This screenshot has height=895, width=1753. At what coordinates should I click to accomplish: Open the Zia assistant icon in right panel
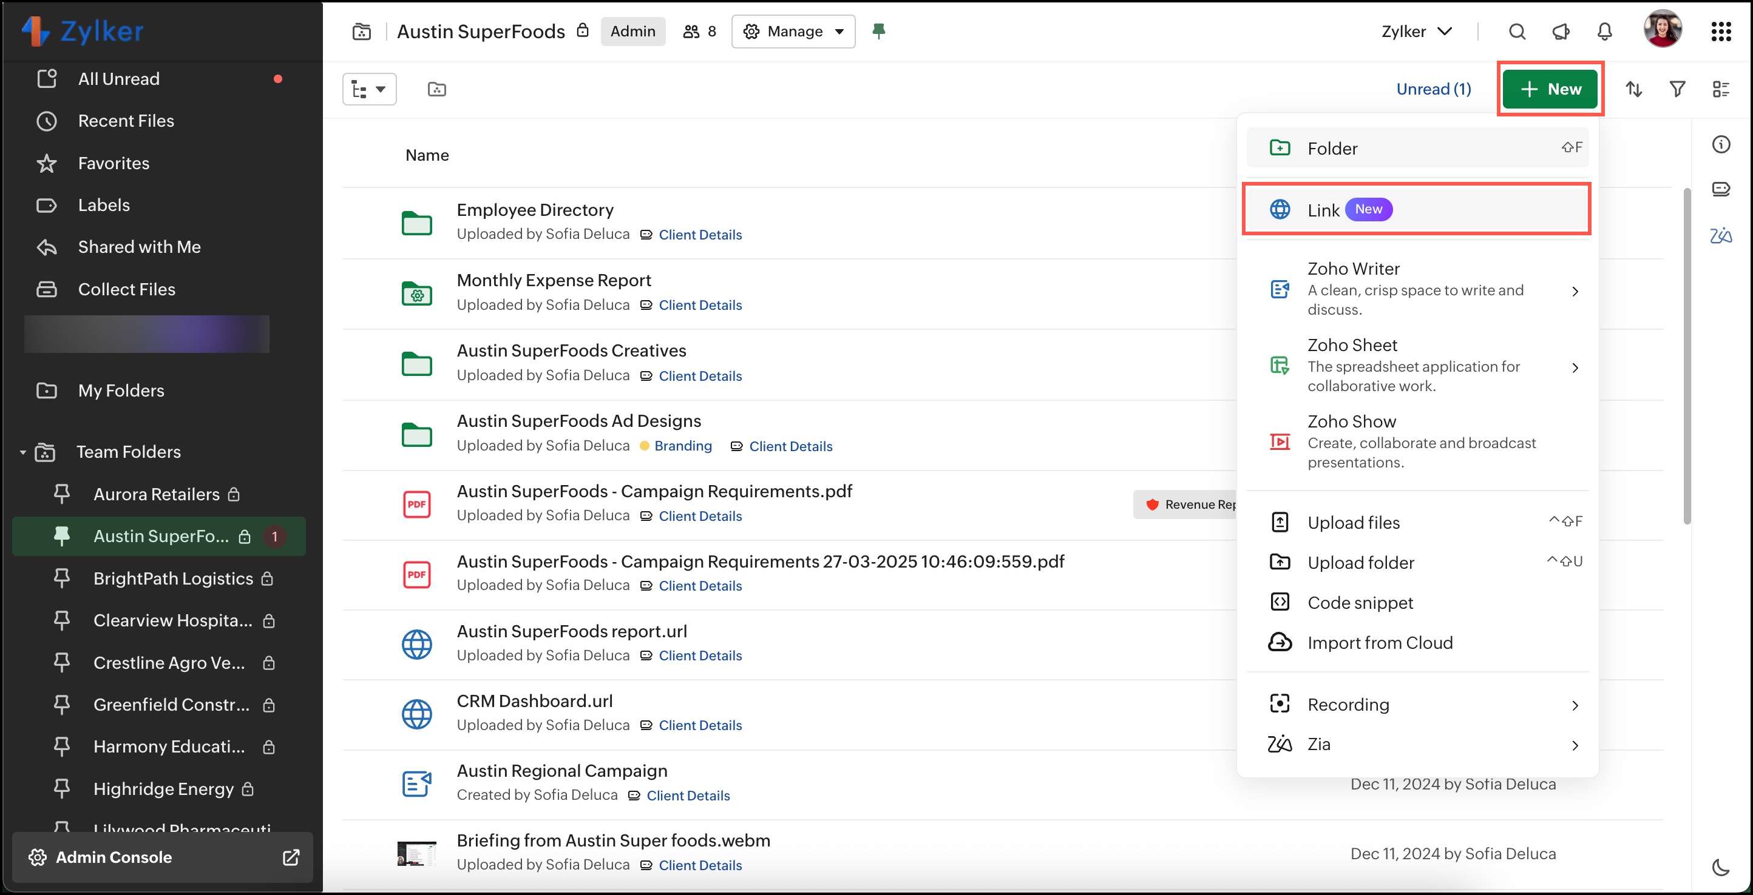tap(1720, 236)
